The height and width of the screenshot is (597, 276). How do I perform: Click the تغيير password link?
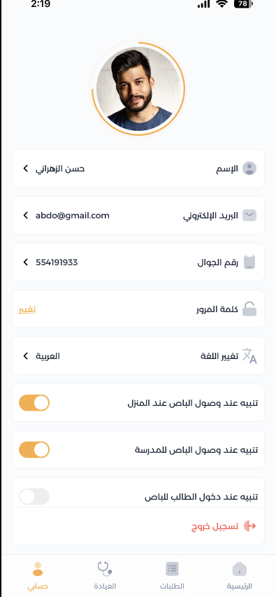pyautogui.click(x=27, y=309)
